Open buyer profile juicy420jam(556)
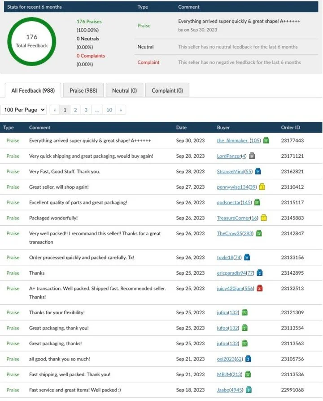 coord(236,288)
